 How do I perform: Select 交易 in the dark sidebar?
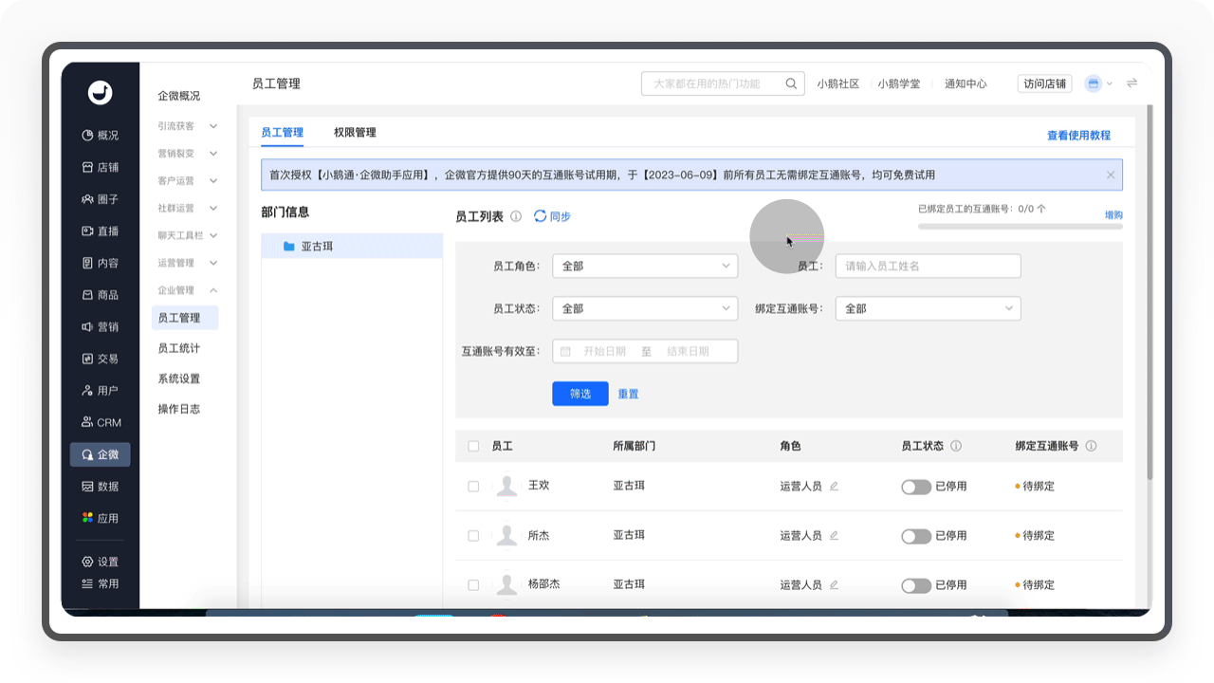coord(100,360)
